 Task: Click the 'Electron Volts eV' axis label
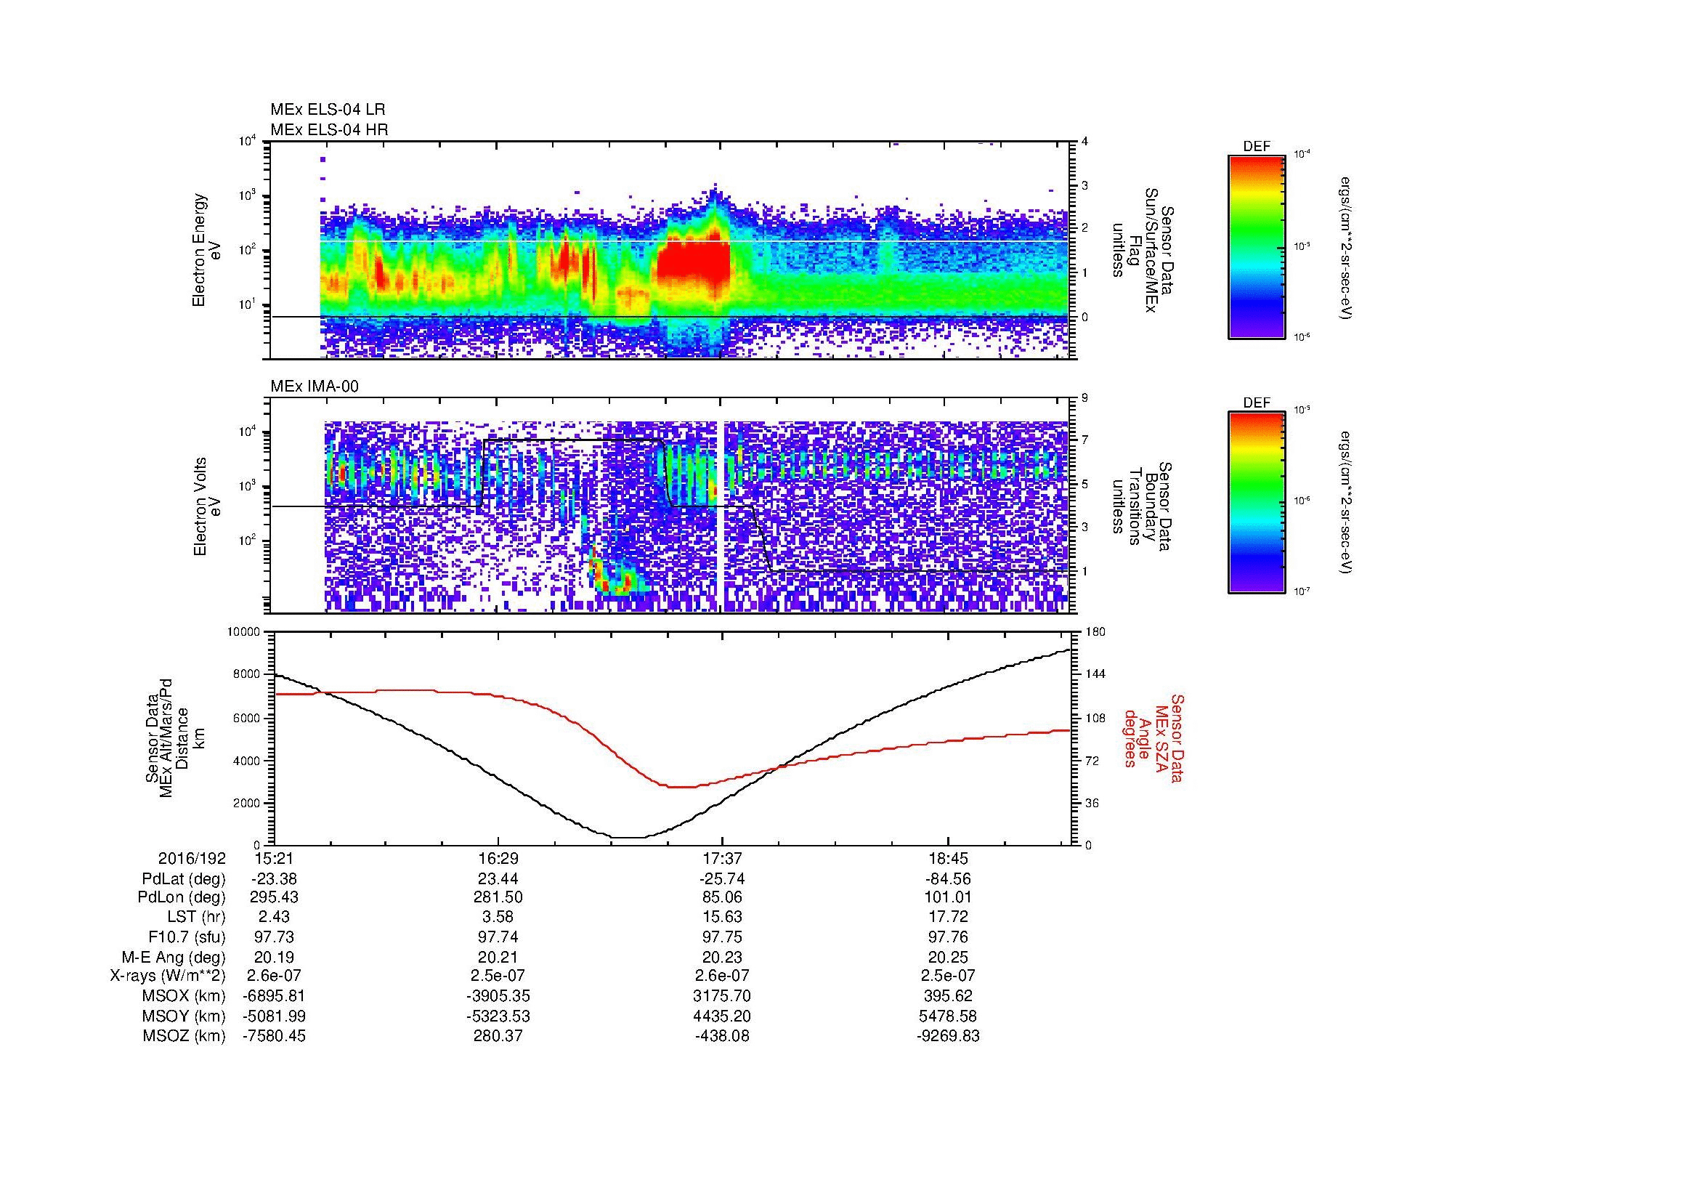click(x=206, y=506)
